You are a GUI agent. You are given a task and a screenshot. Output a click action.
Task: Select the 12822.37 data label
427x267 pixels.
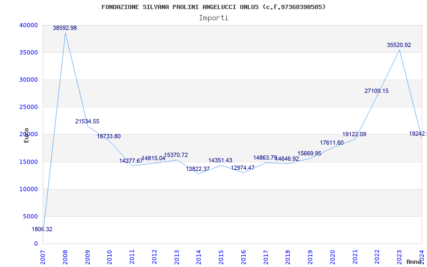197,169
